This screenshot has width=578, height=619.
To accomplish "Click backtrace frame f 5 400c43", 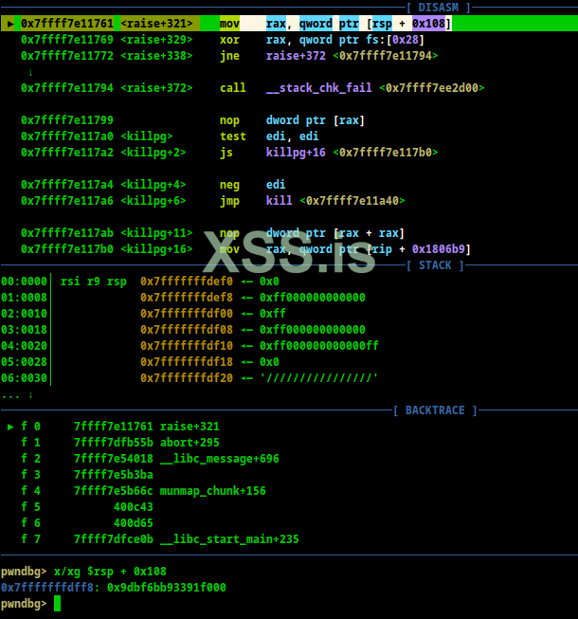I will click(x=87, y=507).
